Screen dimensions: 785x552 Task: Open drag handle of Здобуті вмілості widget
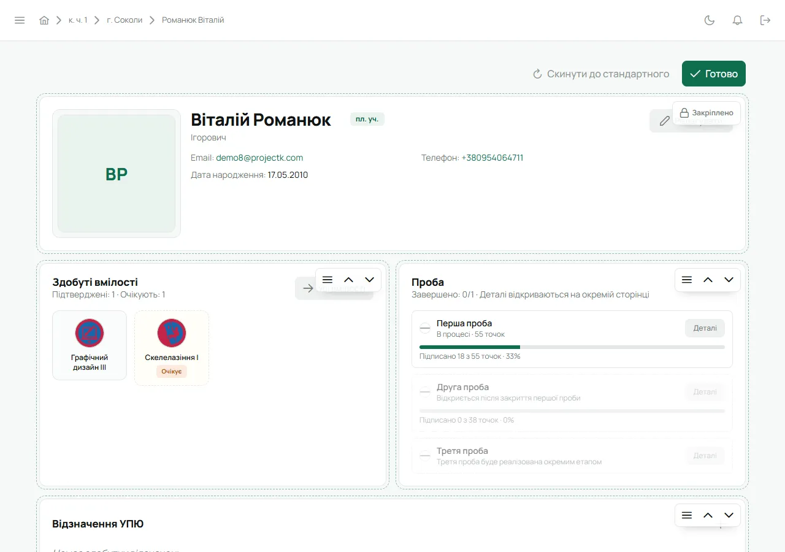pos(327,280)
